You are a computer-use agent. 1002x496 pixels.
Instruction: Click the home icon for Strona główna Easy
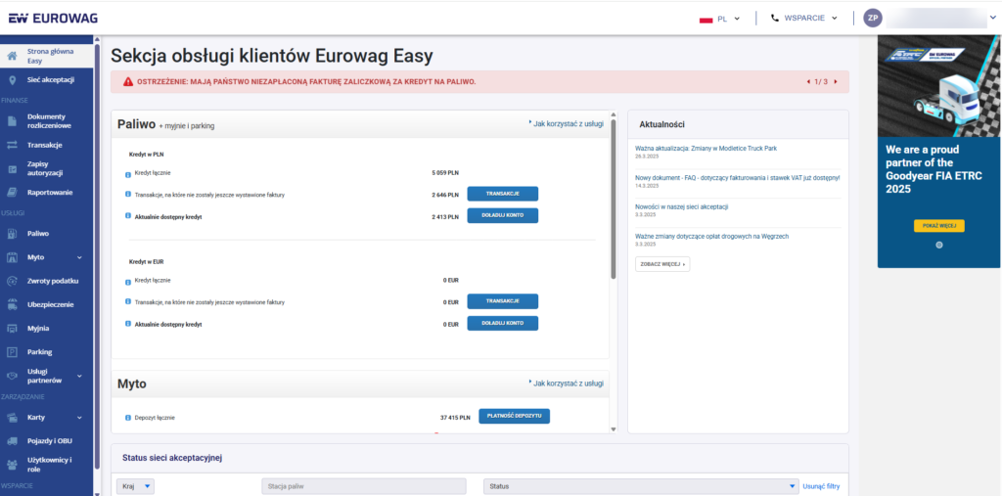click(x=12, y=56)
